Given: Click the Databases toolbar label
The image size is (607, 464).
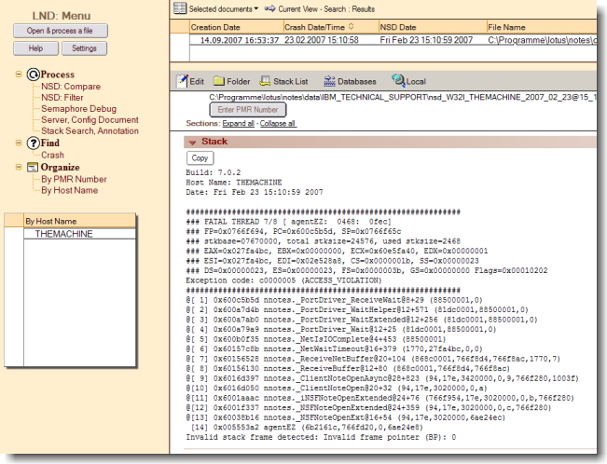Looking at the screenshot, I should pos(357,82).
